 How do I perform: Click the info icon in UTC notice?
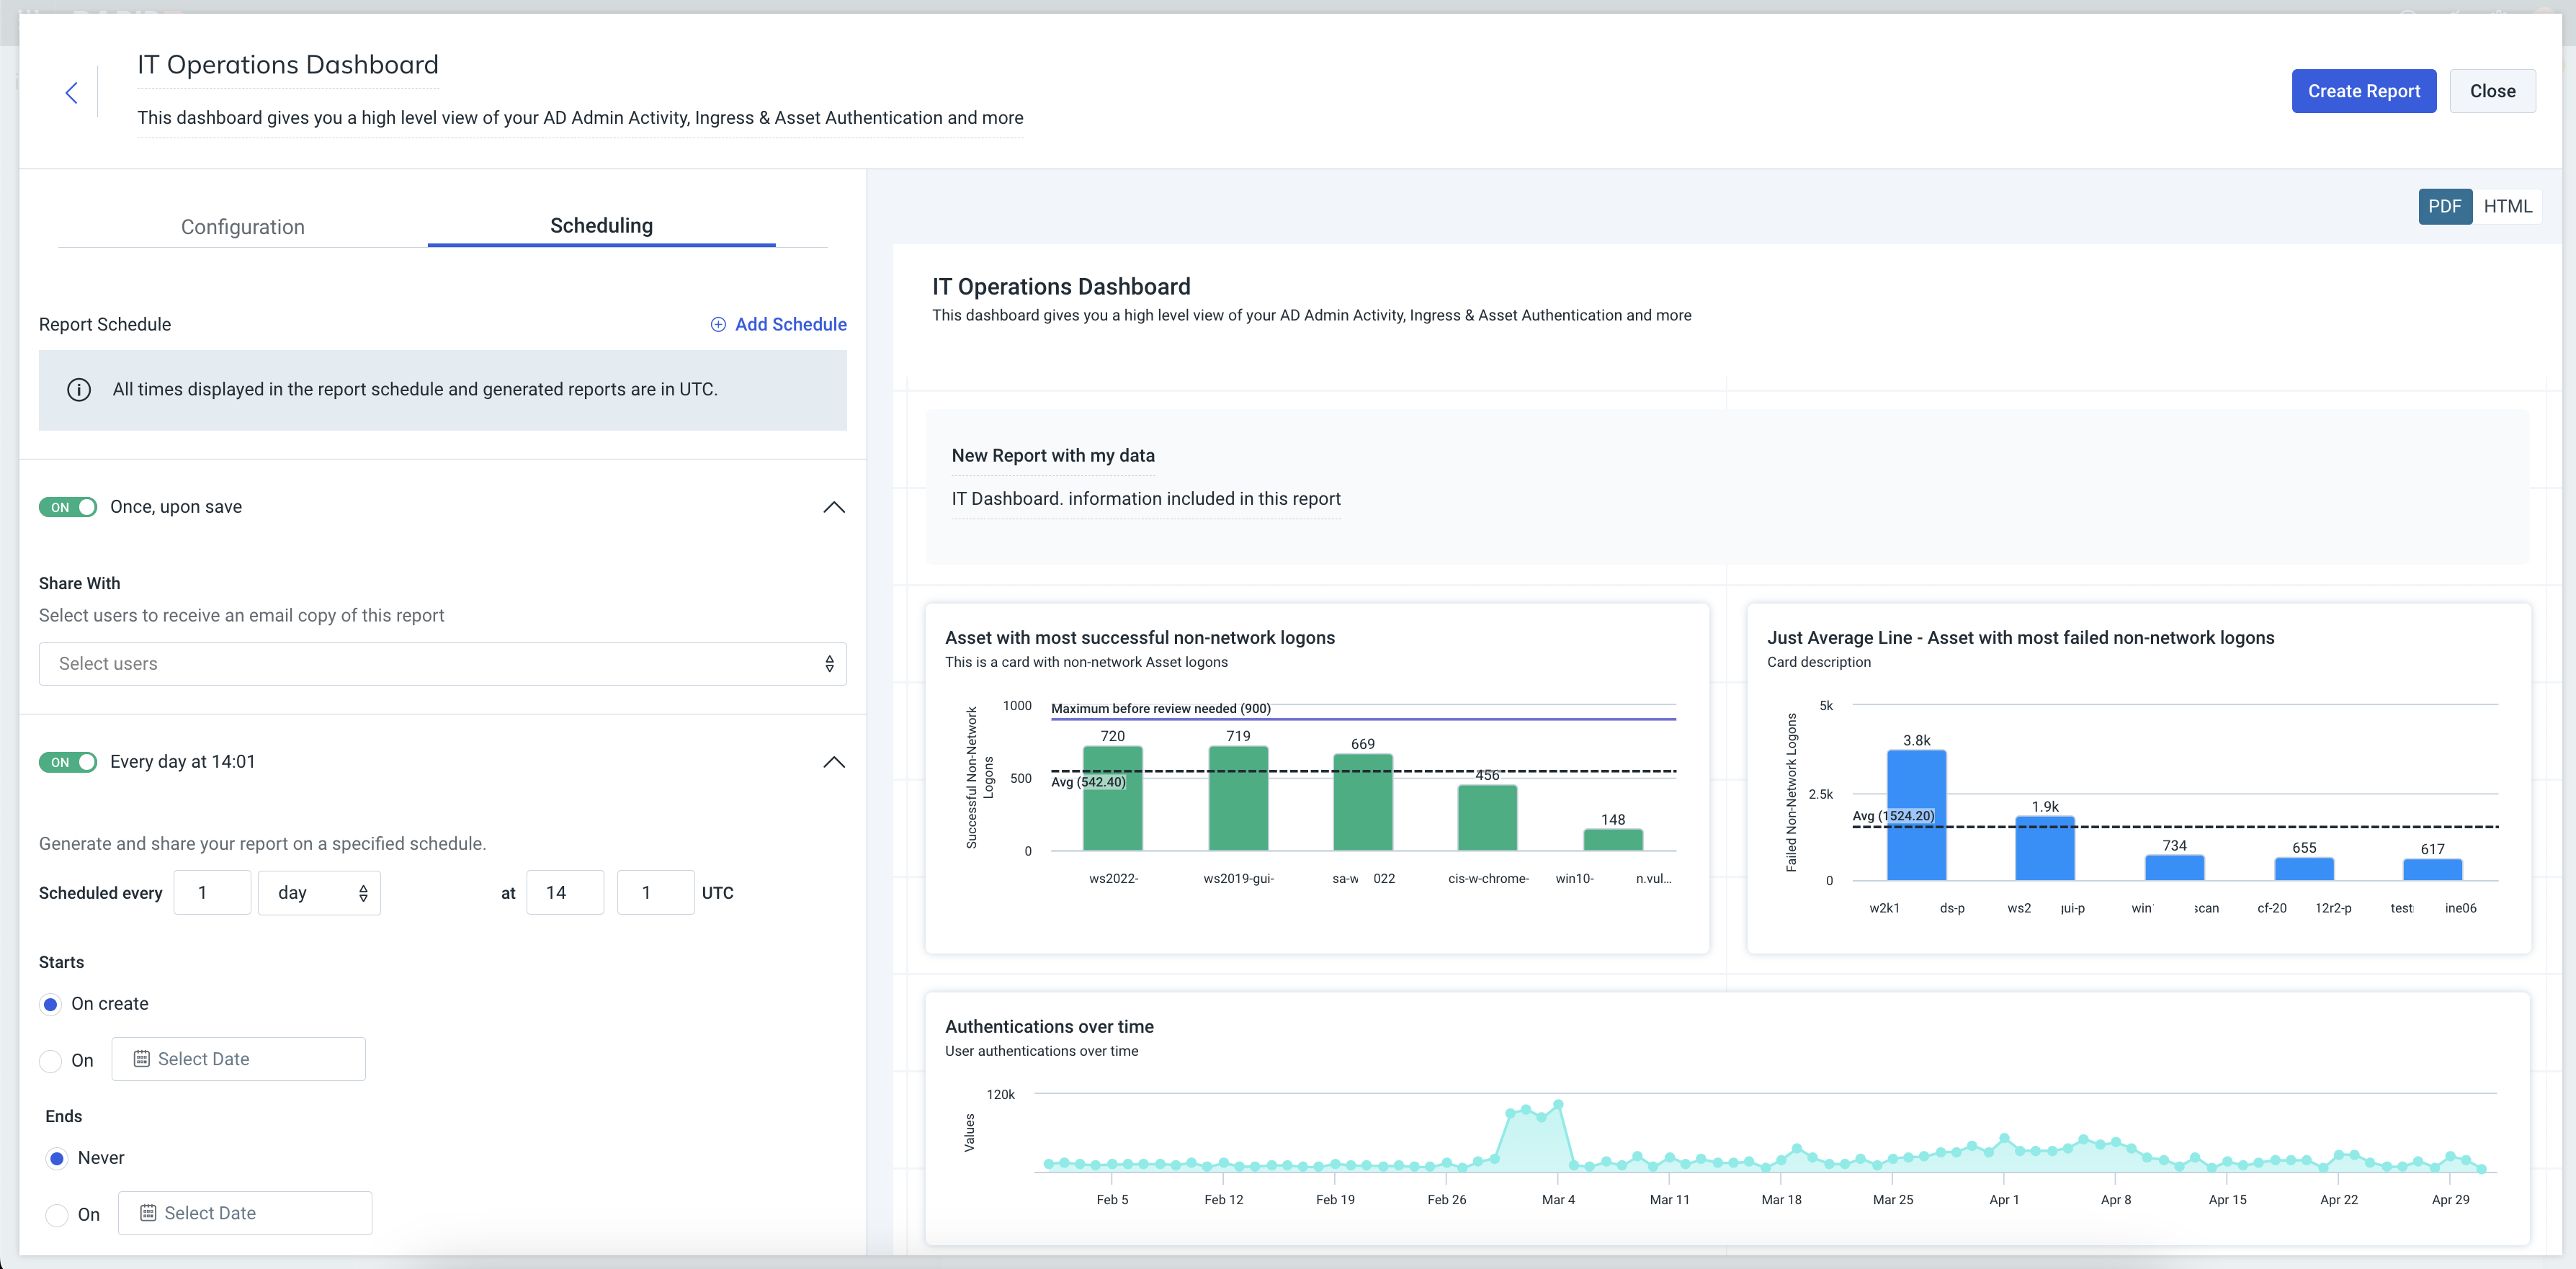[79, 390]
